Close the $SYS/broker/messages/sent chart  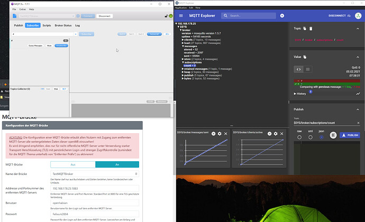pos(225,134)
